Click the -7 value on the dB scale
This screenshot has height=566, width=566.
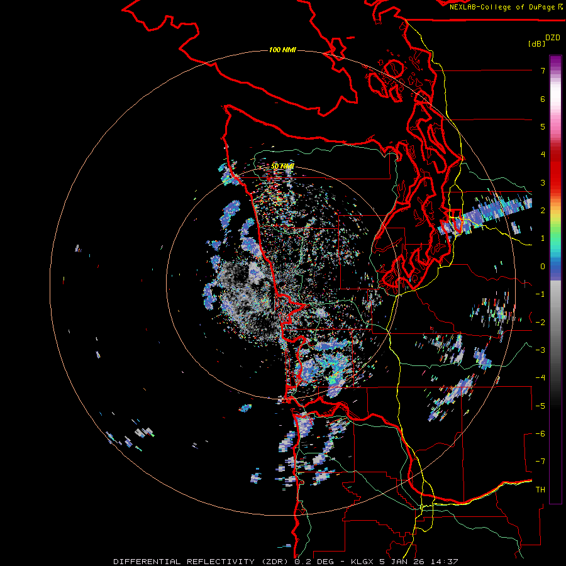click(x=540, y=462)
